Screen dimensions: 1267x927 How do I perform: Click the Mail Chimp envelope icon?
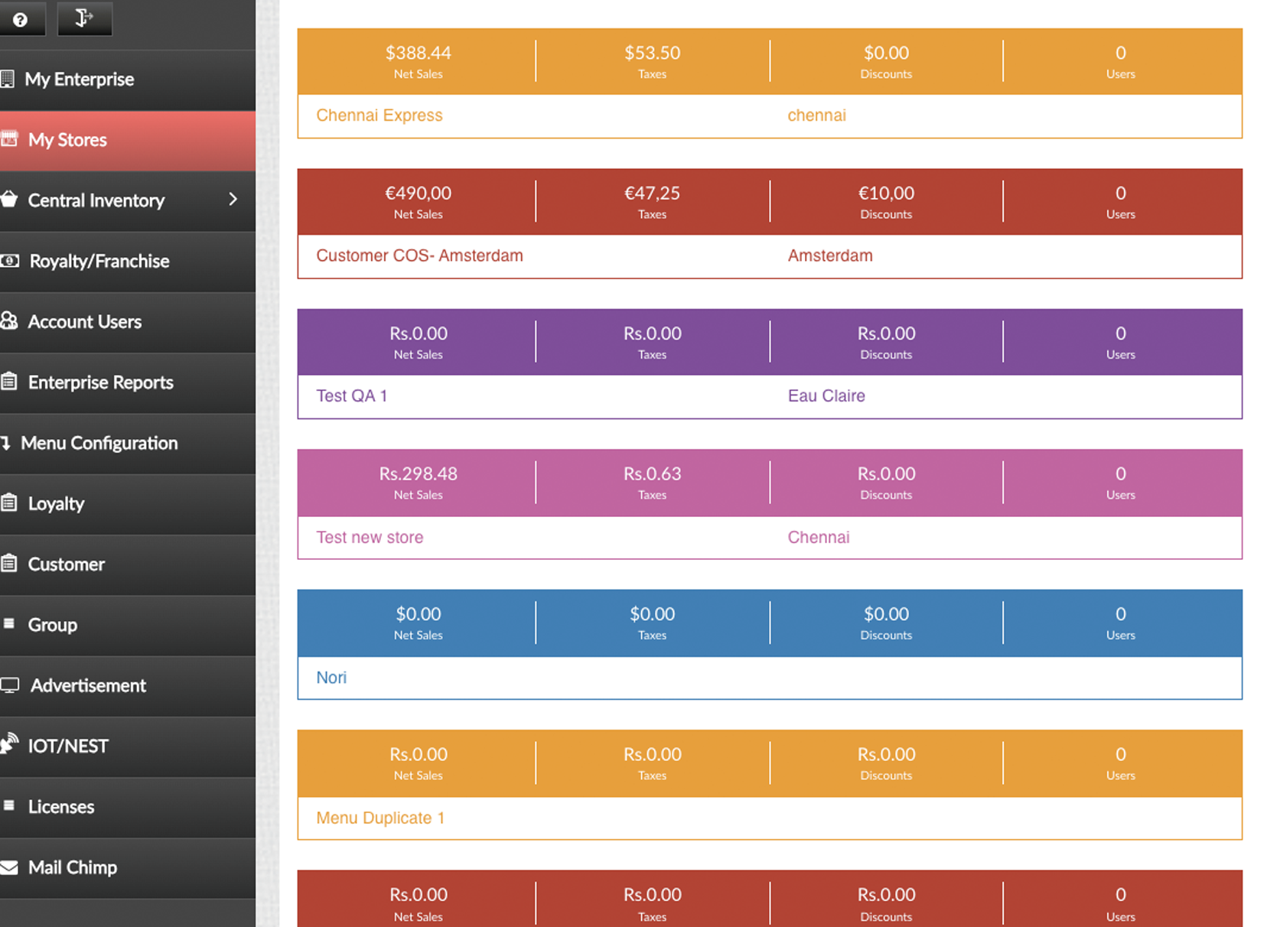point(8,867)
